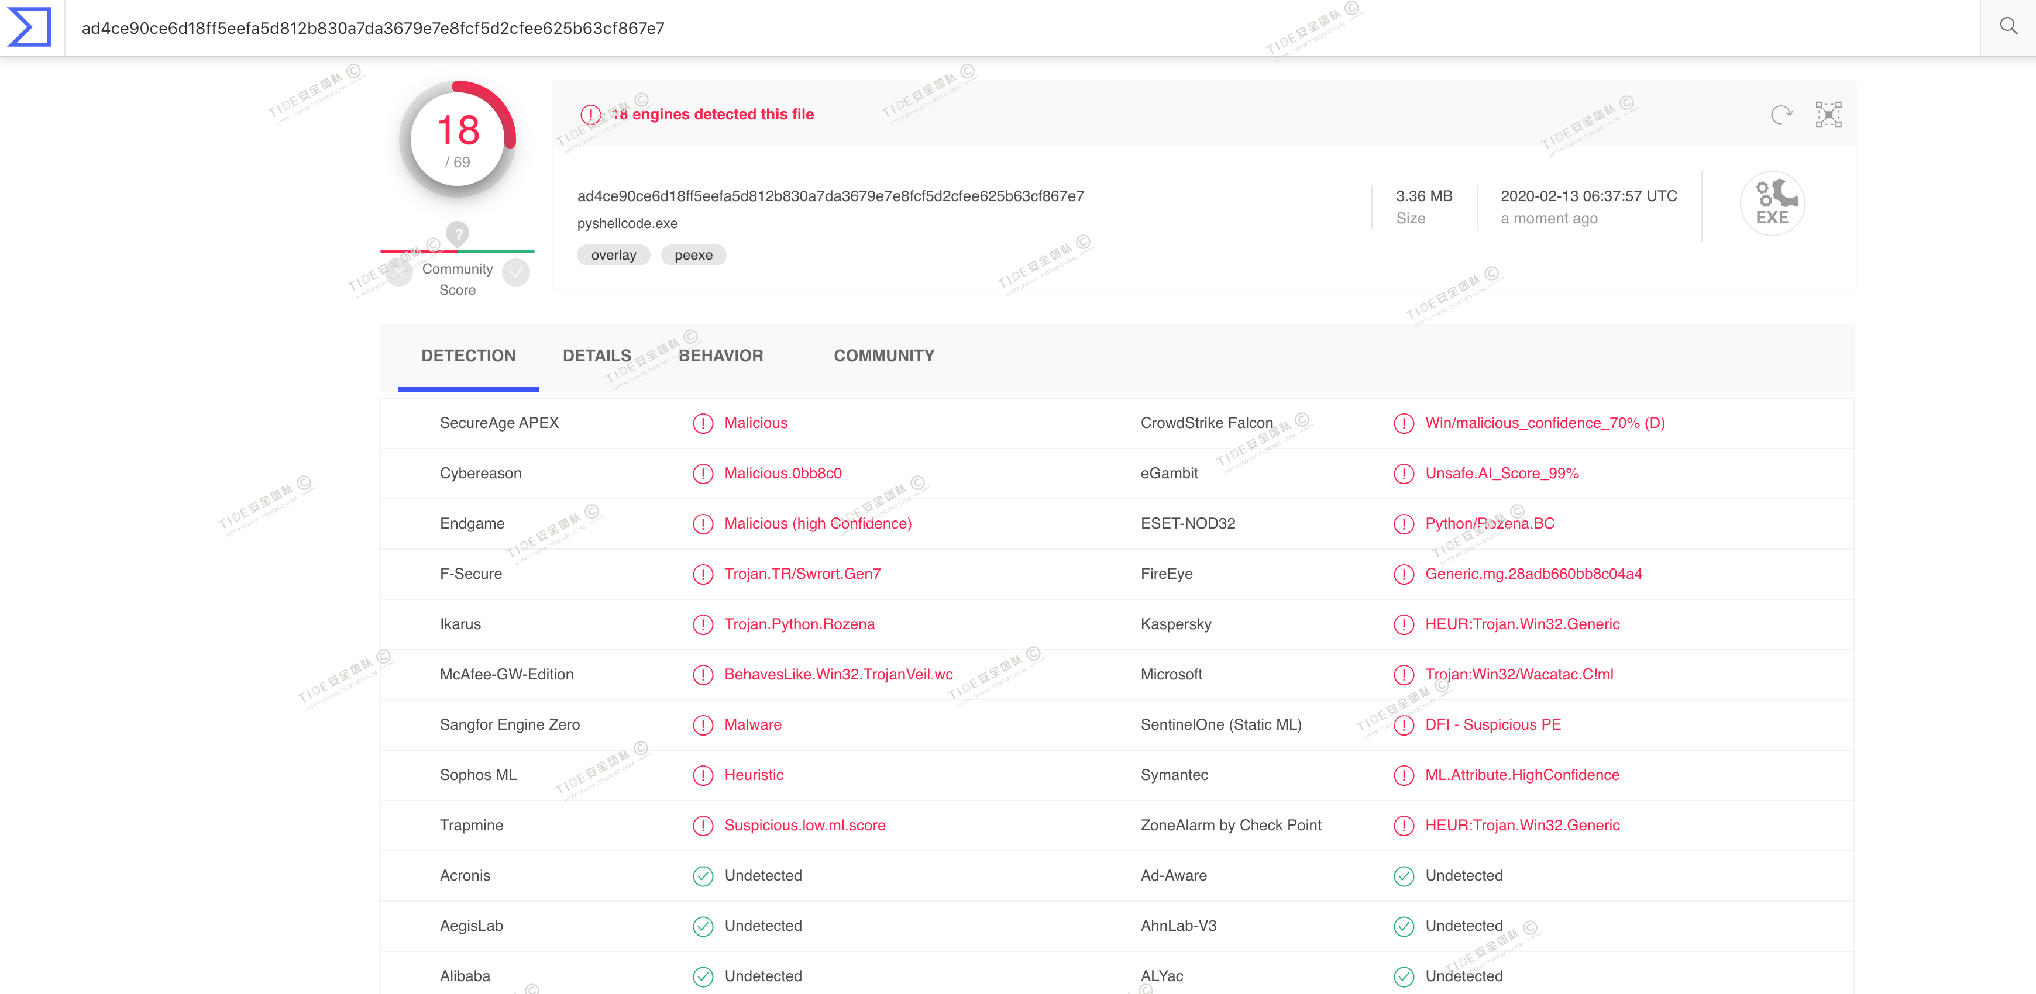The height and width of the screenshot is (994, 2036).
Task: Click the peexe tag
Action: [x=693, y=255]
